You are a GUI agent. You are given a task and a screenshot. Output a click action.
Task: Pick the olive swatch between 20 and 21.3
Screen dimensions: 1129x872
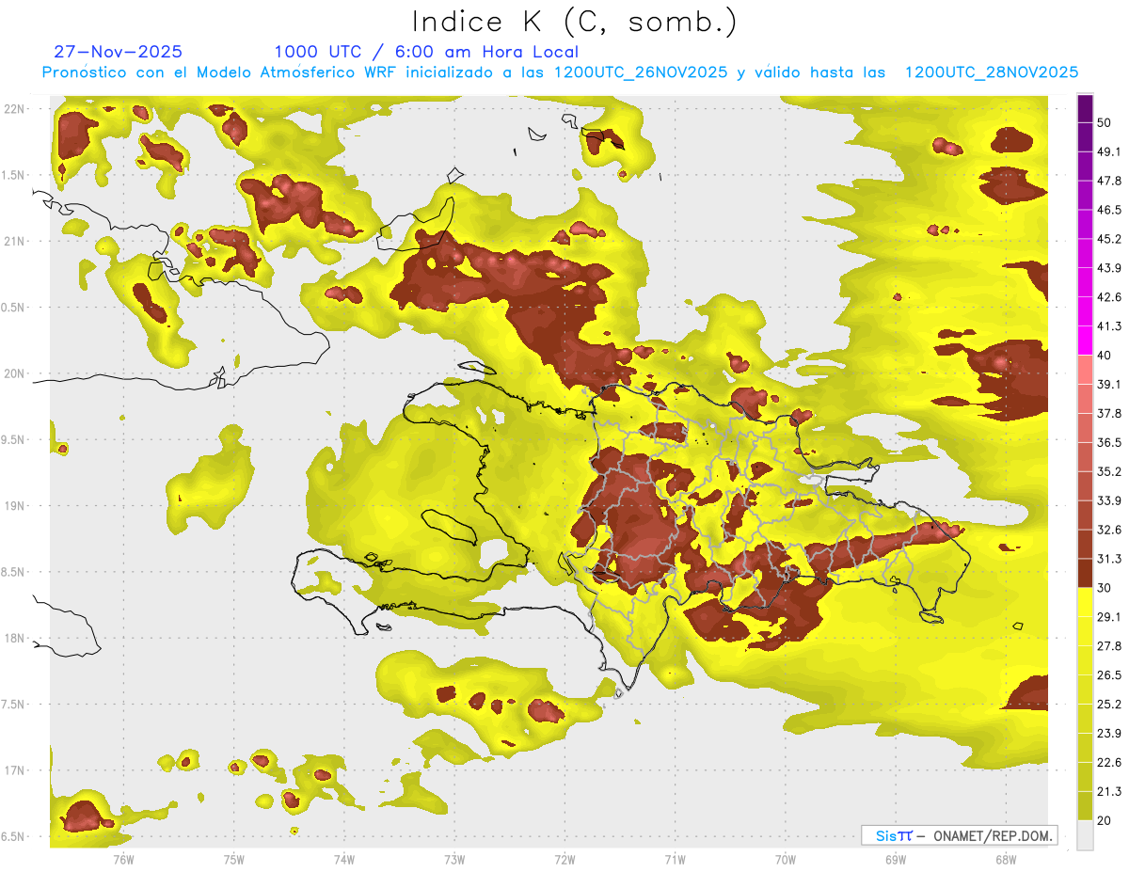click(1085, 807)
